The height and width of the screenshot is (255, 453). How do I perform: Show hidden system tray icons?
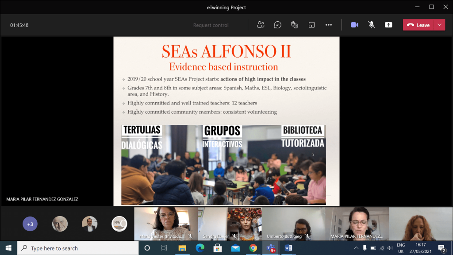[356, 248]
